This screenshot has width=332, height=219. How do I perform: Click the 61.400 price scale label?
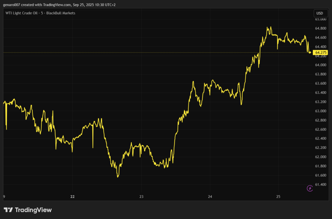pyautogui.click(x=321, y=185)
